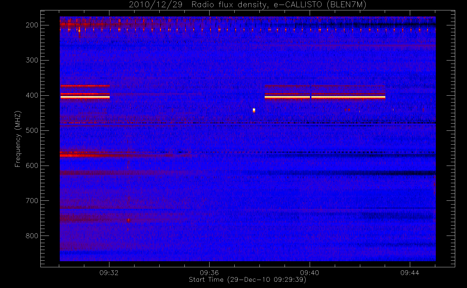Click the bright 405 MHz band after 09:40

pos(348,98)
